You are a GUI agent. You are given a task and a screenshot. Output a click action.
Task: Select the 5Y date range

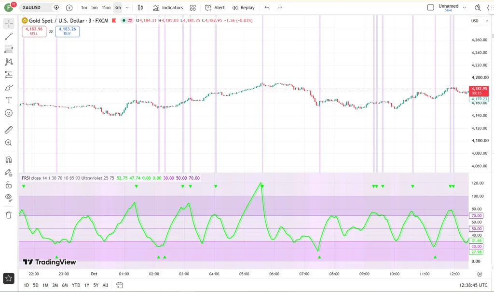[96, 285]
